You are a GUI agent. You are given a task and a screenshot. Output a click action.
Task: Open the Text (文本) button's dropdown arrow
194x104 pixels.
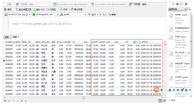[69, 9]
